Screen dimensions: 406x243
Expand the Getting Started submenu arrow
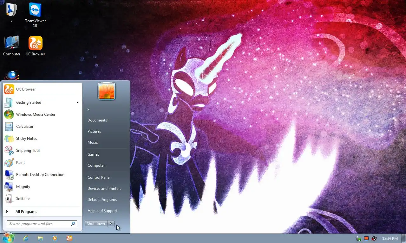pyautogui.click(x=77, y=103)
